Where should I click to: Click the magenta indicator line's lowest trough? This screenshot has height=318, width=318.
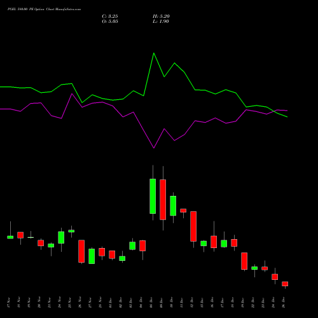pyautogui.click(x=154, y=148)
